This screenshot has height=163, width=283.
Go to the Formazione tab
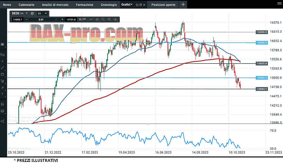(x=85, y=5)
